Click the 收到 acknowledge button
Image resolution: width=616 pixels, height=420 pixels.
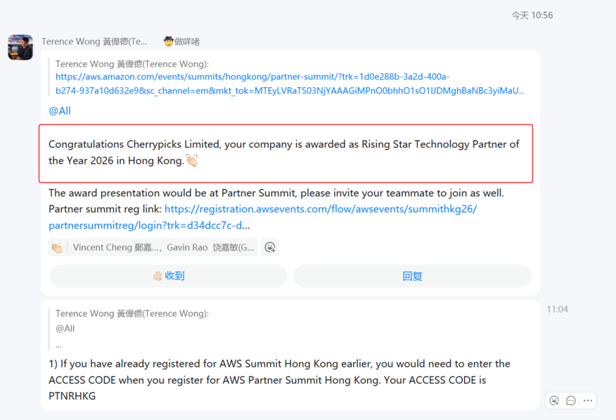[169, 276]
